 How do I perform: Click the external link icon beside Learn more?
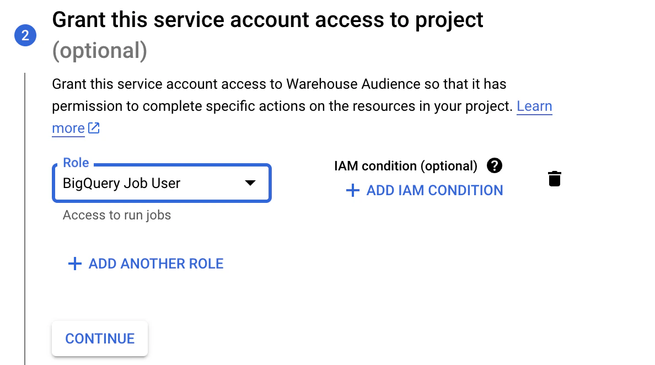click(94, 128)
